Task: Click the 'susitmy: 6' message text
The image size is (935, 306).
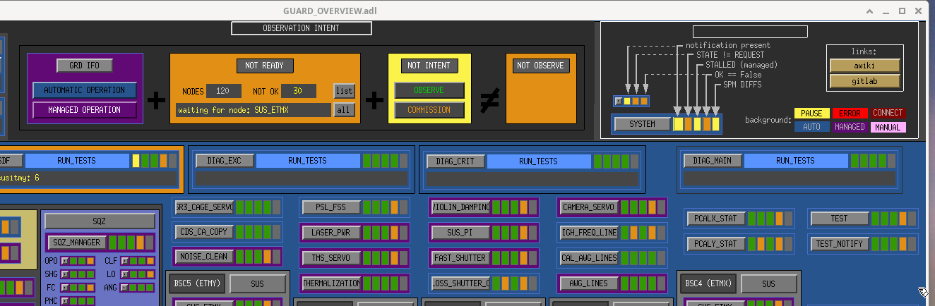Action: [x=20, y=178]
